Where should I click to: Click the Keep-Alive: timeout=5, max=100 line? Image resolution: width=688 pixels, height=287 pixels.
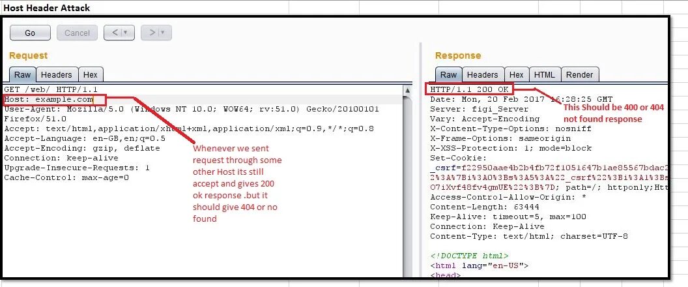point(508,217)
